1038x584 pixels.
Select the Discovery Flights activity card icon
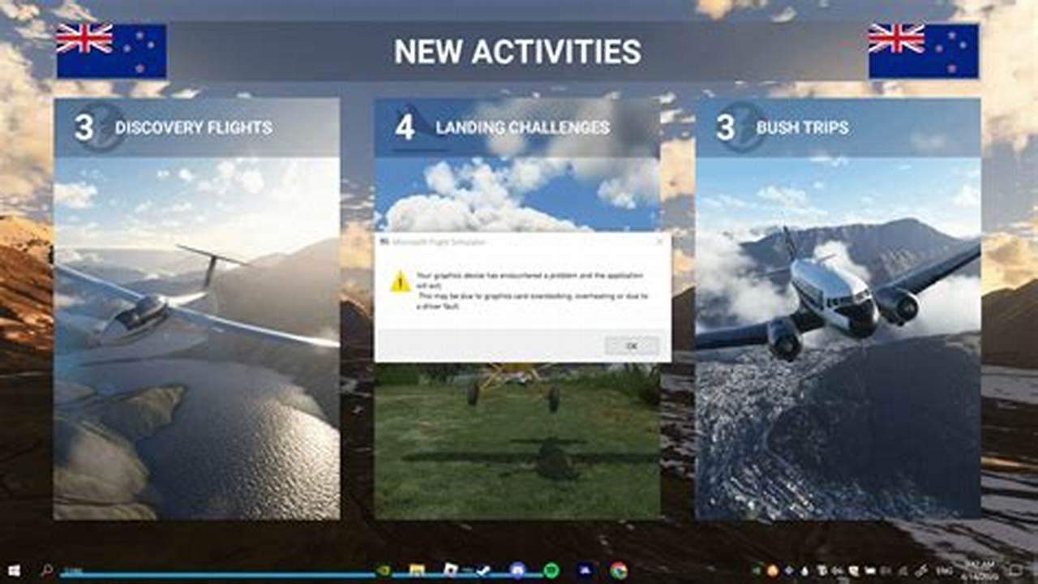(97, 126)
